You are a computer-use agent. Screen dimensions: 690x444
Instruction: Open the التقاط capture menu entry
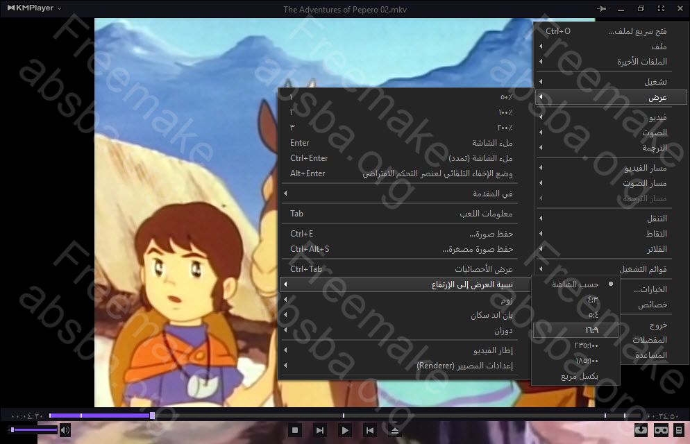pos(611,233)
